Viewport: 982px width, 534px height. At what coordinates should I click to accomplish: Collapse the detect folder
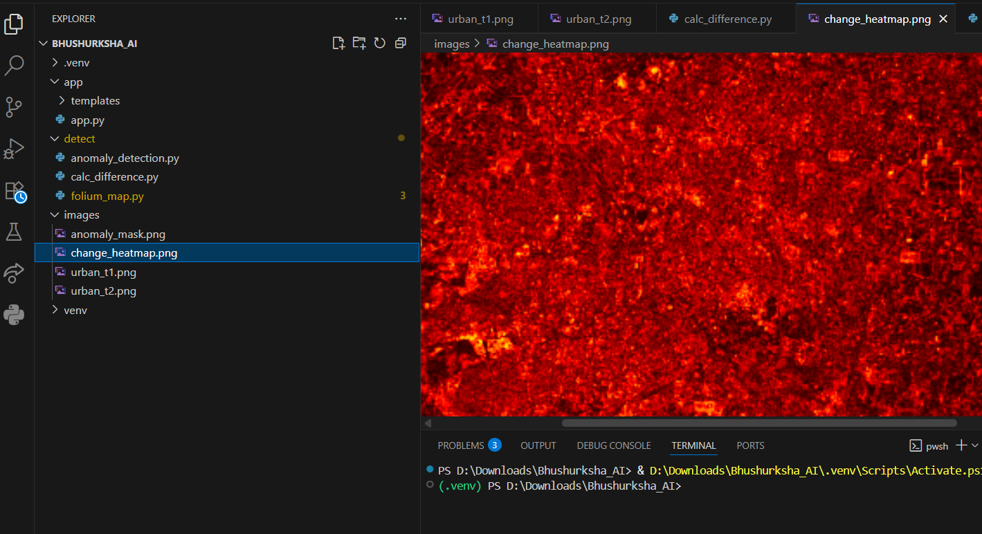point(55,138)
